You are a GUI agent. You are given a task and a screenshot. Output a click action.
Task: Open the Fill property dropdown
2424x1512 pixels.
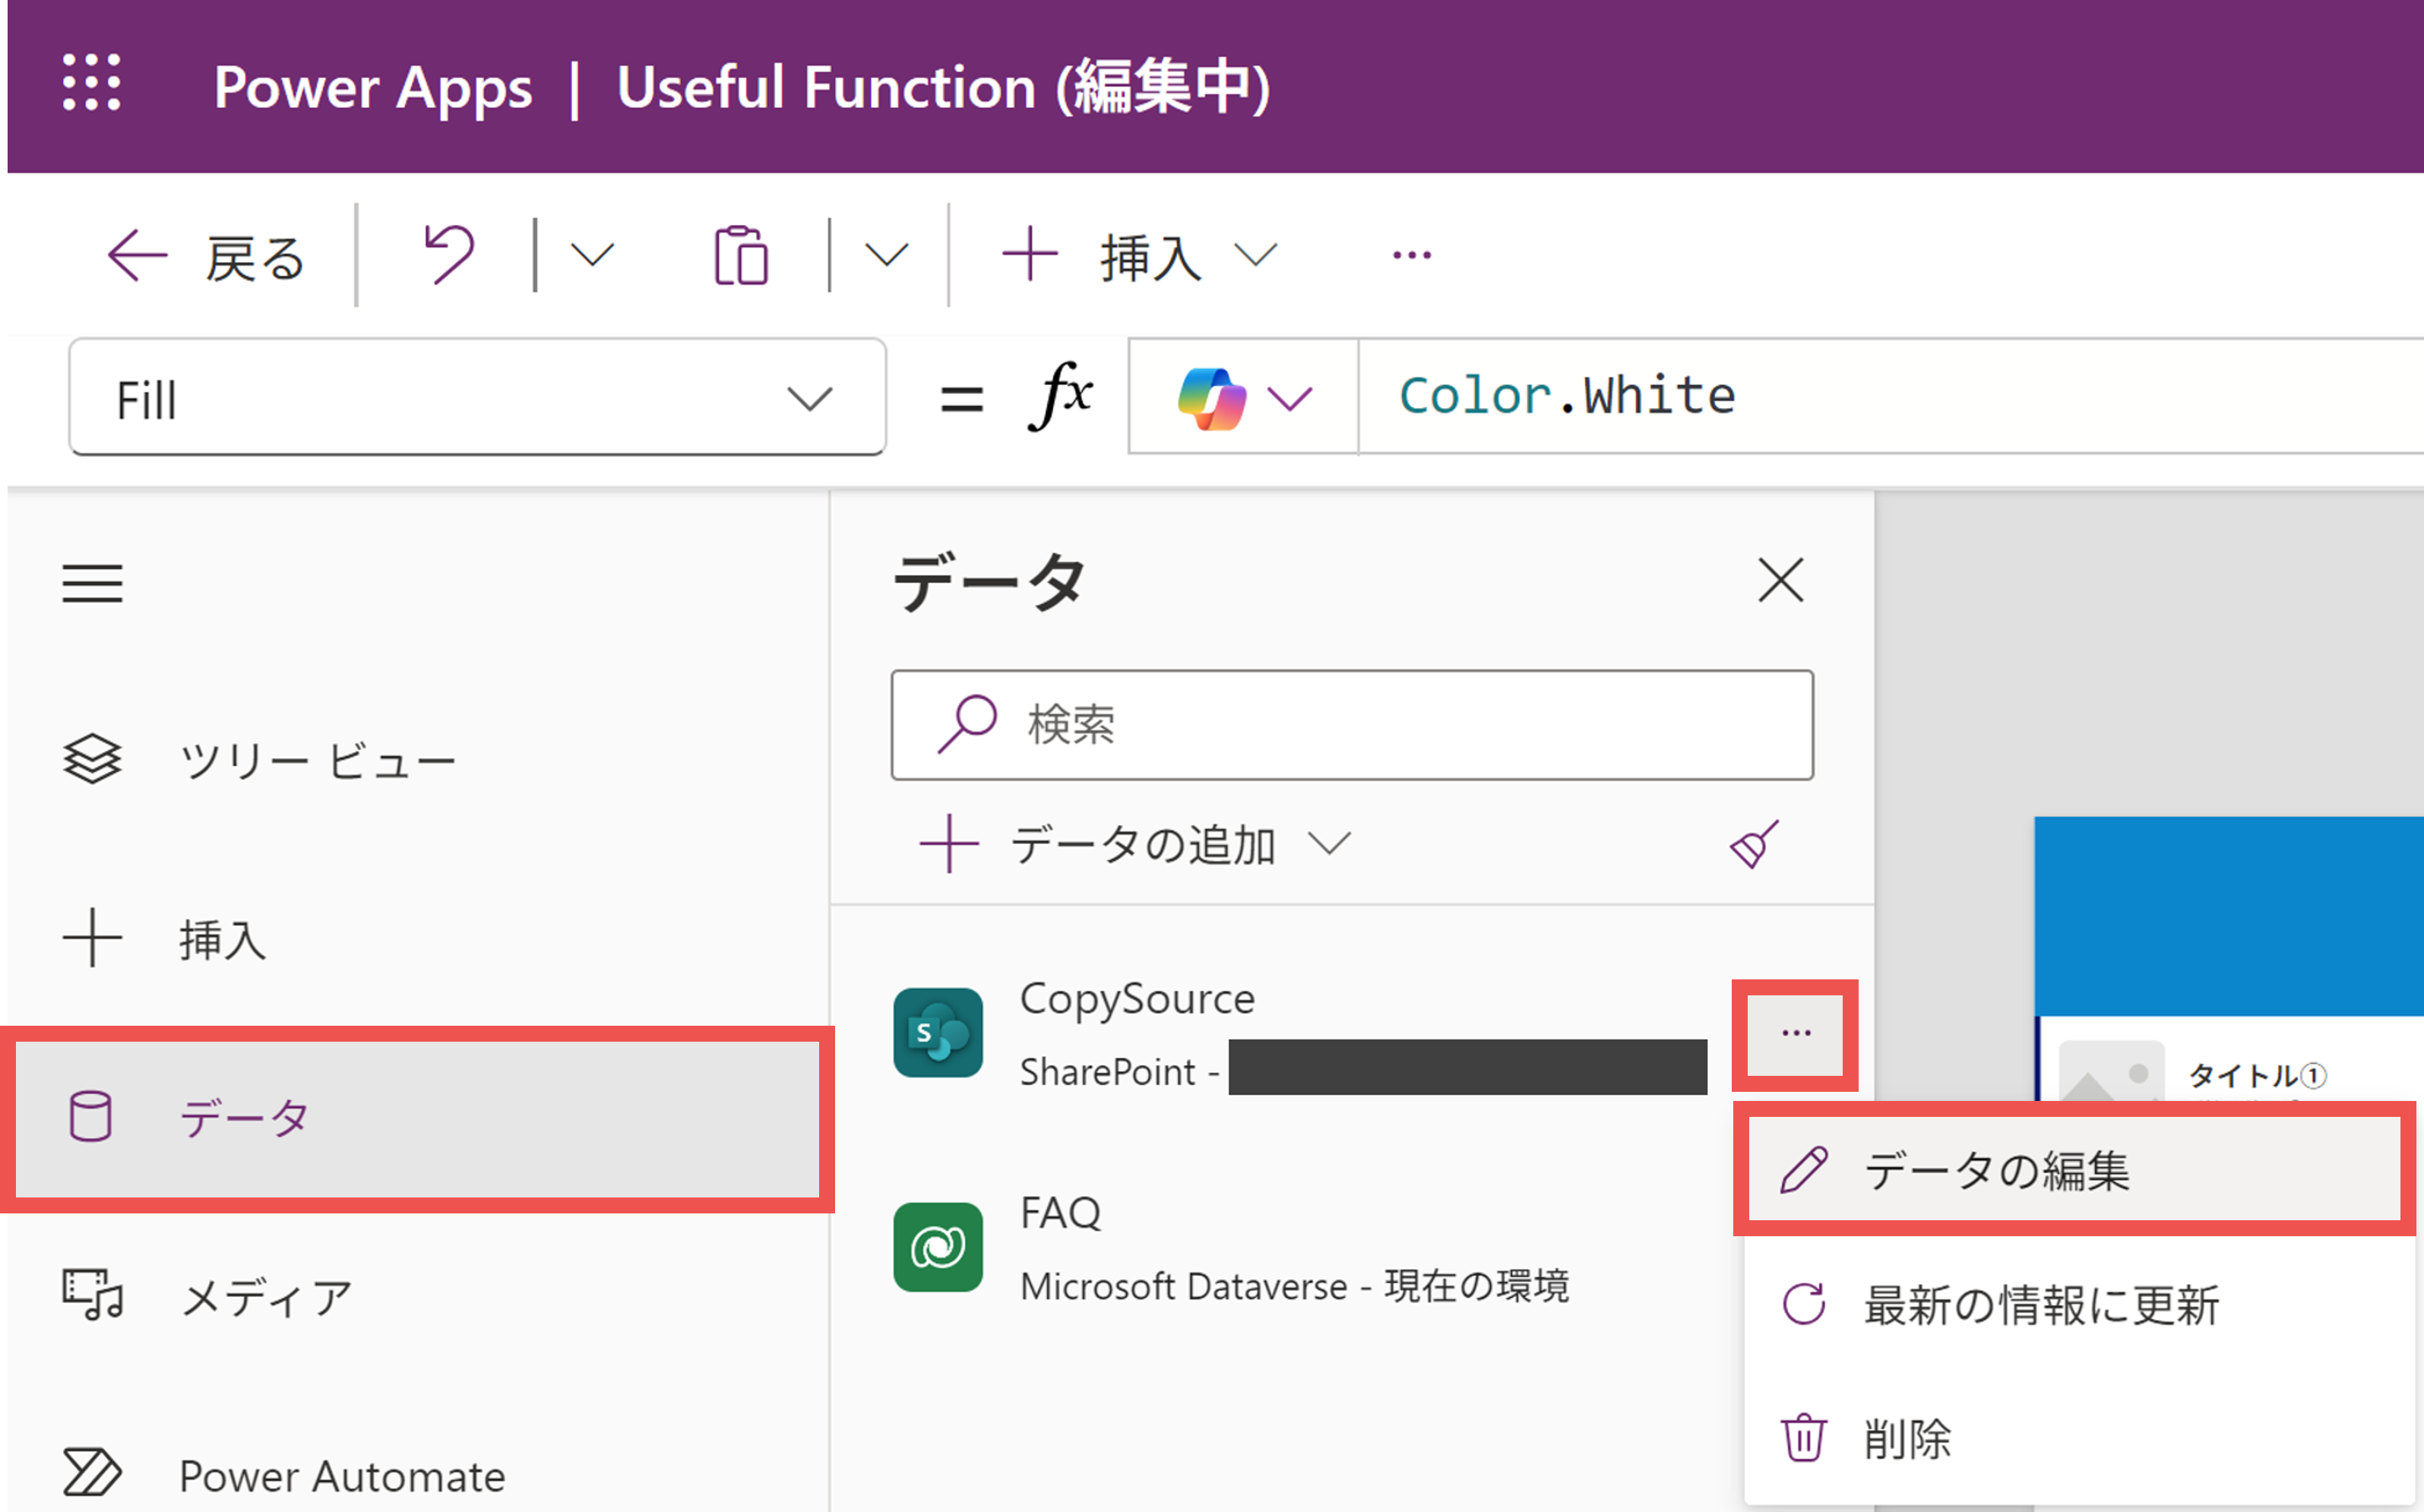click(x=477, y=398)
